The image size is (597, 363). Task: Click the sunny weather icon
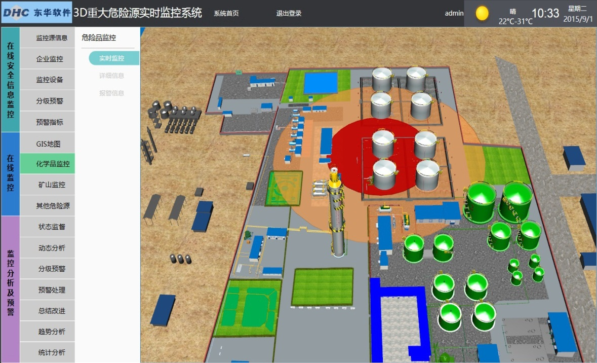(x=482, y=13)
